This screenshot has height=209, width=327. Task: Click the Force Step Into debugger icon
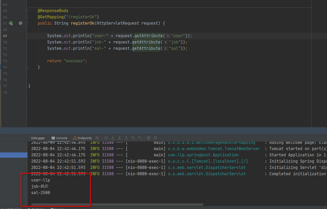(119, 138)
